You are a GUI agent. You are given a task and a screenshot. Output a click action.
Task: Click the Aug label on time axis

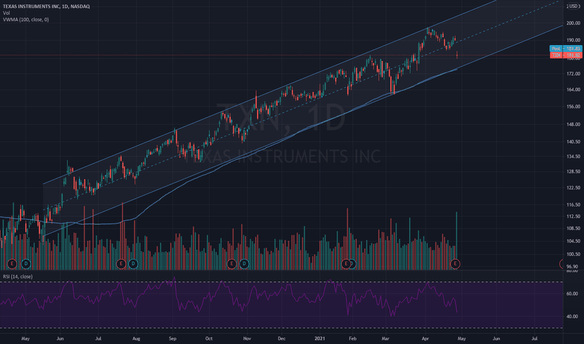tap(137, 339)
